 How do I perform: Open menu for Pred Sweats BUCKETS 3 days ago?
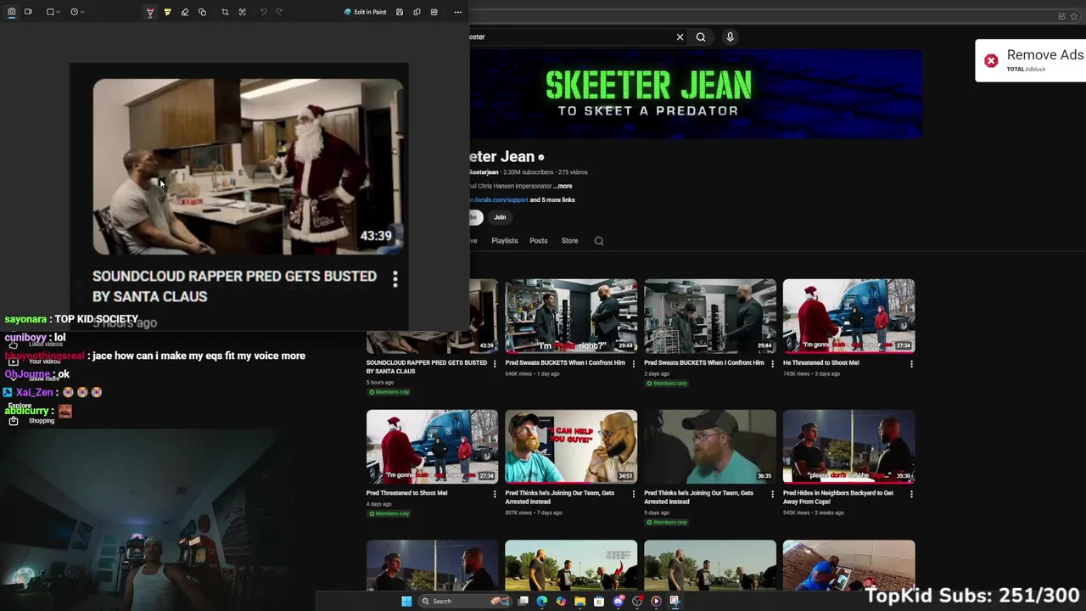pyautogui.click(x=772, y=364)
